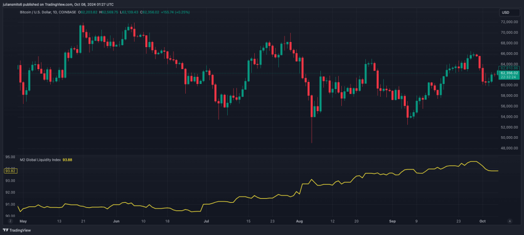Click the Oct label on time axis
This screenshot has width=524, height=235.
click(x=482, y=221)
